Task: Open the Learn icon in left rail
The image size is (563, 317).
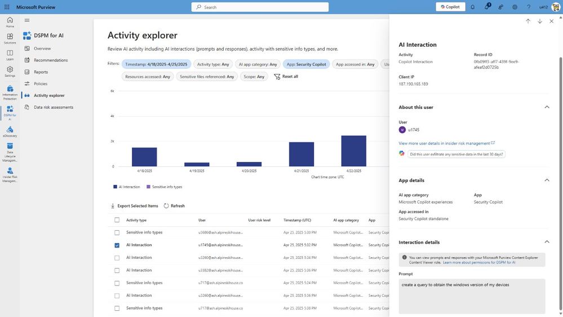Action: (x=10, y=55)
